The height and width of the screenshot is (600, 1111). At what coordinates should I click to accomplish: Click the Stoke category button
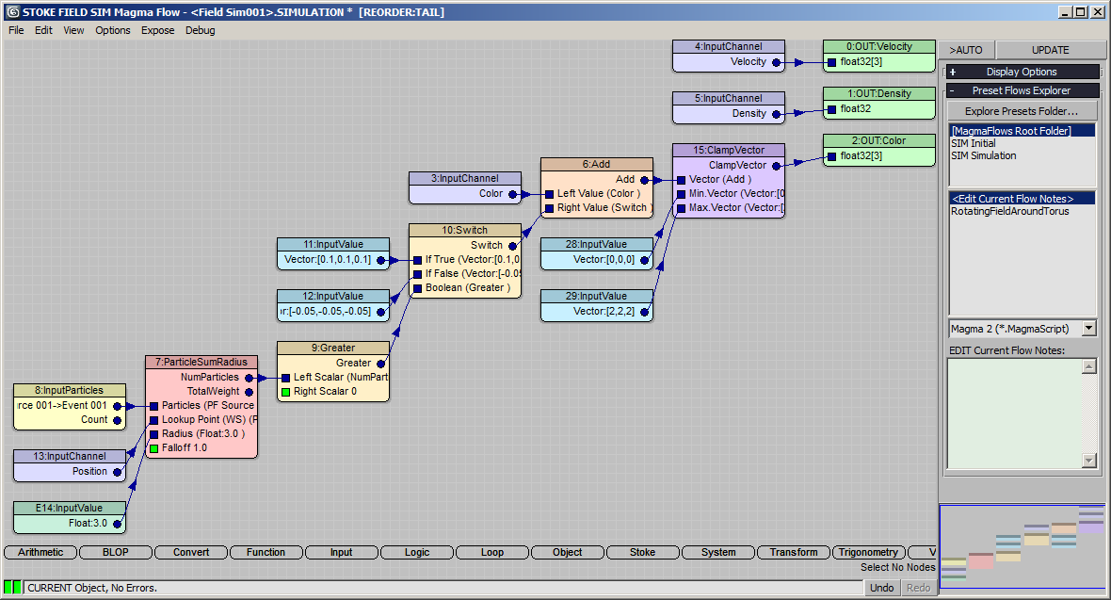[643, 553]
